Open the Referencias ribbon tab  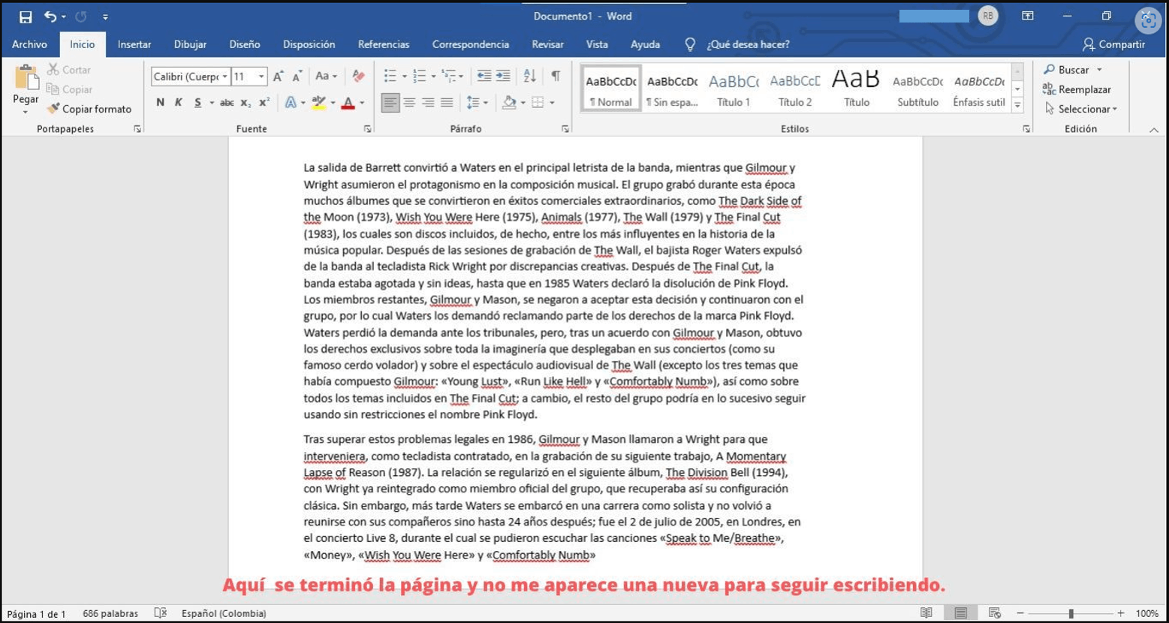click(x=384, y=44)
